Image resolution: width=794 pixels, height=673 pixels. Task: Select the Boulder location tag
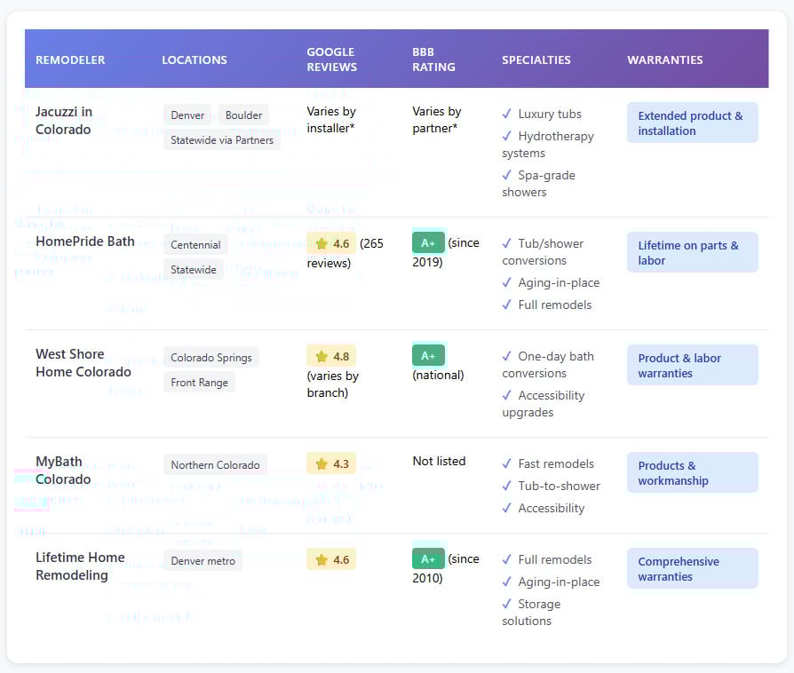coord(243,115)
